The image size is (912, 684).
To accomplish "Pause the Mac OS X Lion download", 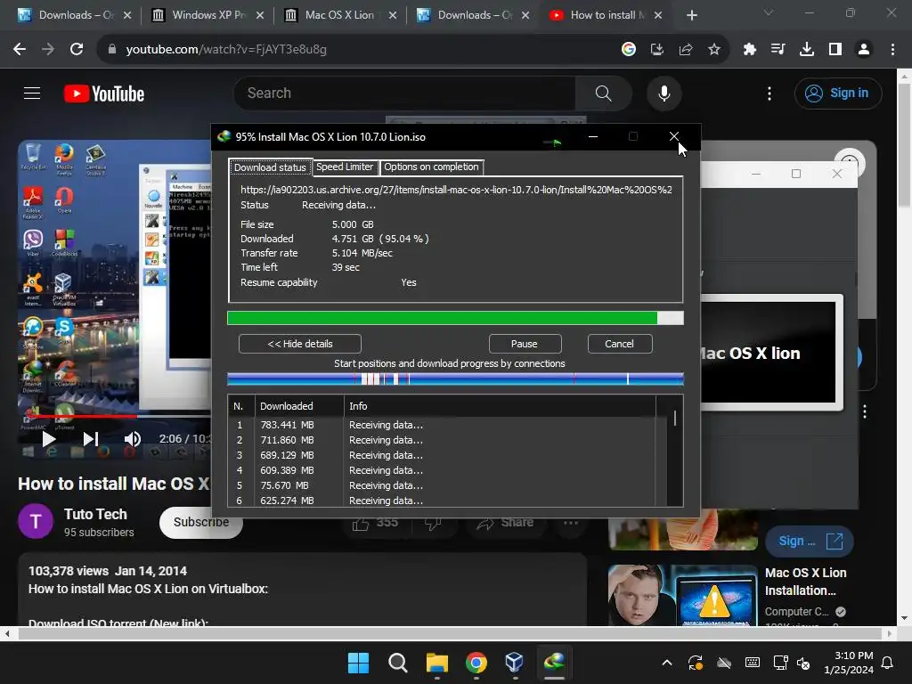I will coord(525,344).
